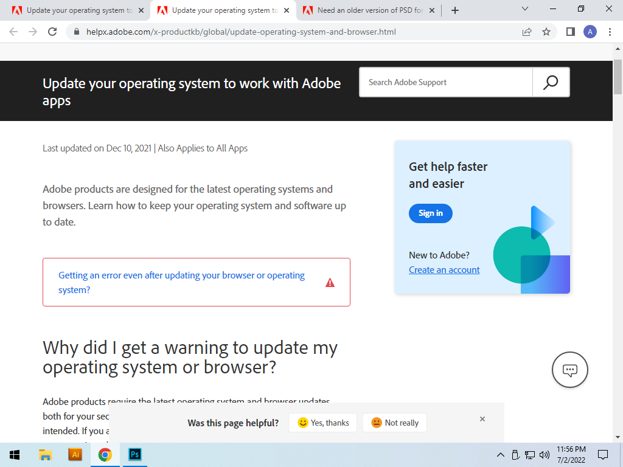Screen dimensions: 623x467
Task: Click the share page icon
Action: 527,32
